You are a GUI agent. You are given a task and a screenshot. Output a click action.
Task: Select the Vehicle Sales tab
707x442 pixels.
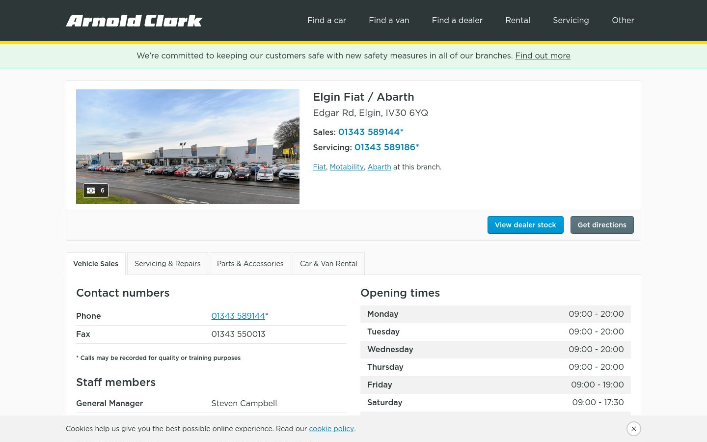(96, 264)
